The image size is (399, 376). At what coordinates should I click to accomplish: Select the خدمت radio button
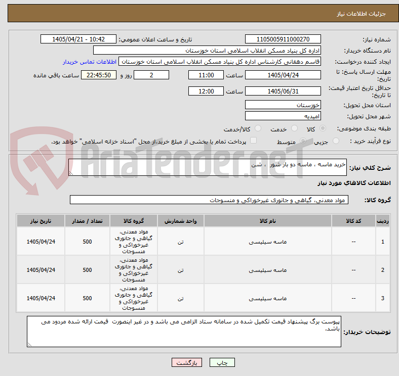click(x=294, y=128)
